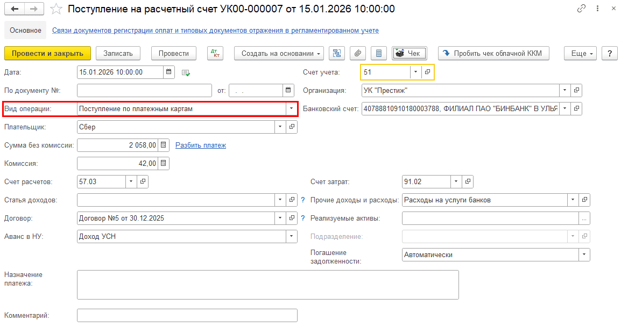Click Провести и закрыть button
Screen dimensions: 621x328
(47, 53)
